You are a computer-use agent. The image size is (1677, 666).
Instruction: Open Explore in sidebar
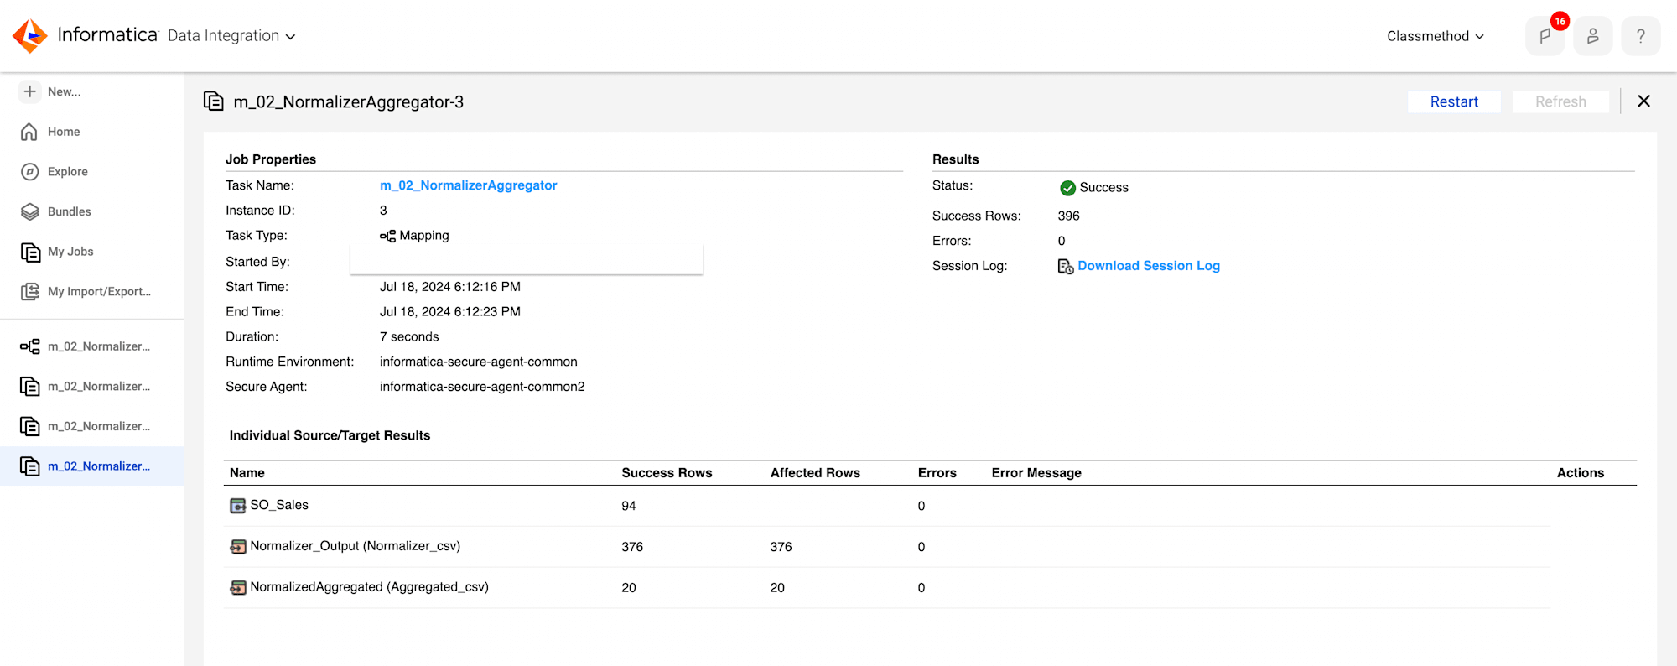coord(68,171)
